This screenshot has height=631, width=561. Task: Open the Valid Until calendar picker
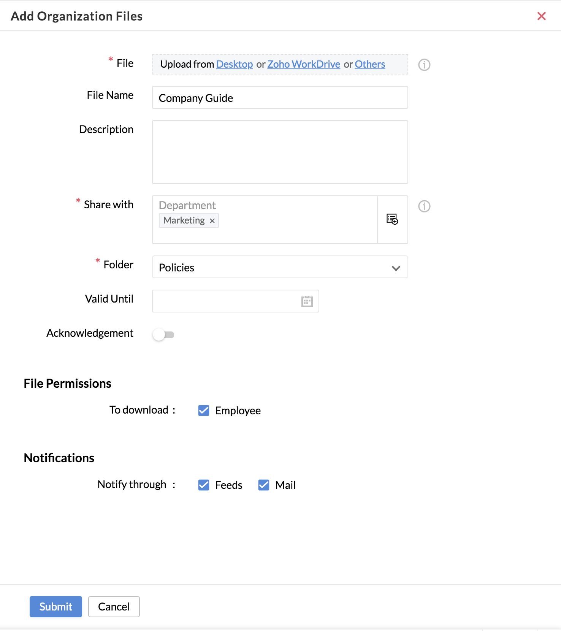pos(307,301)
